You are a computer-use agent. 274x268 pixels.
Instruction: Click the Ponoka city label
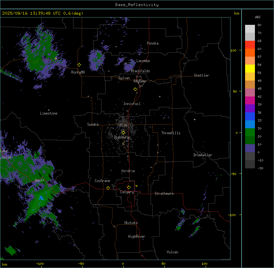(x=153, y=43)
